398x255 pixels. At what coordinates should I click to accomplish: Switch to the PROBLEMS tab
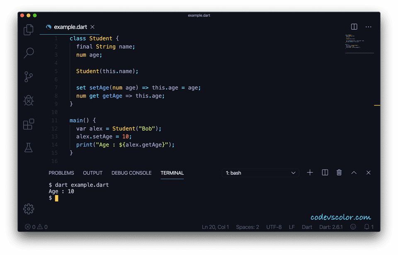pos(61,173)
